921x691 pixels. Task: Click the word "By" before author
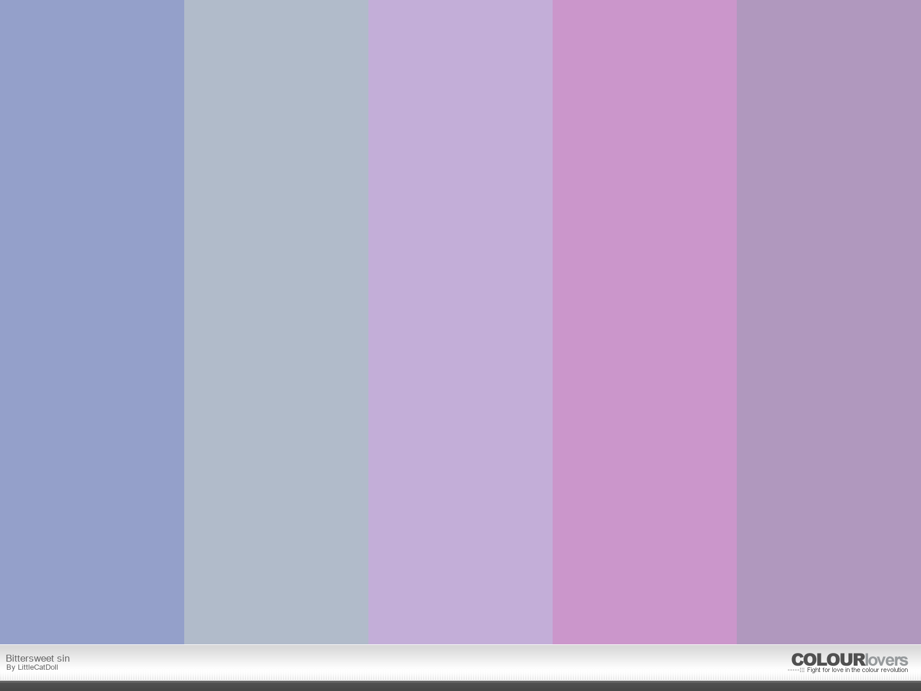[x=10, y=667]
